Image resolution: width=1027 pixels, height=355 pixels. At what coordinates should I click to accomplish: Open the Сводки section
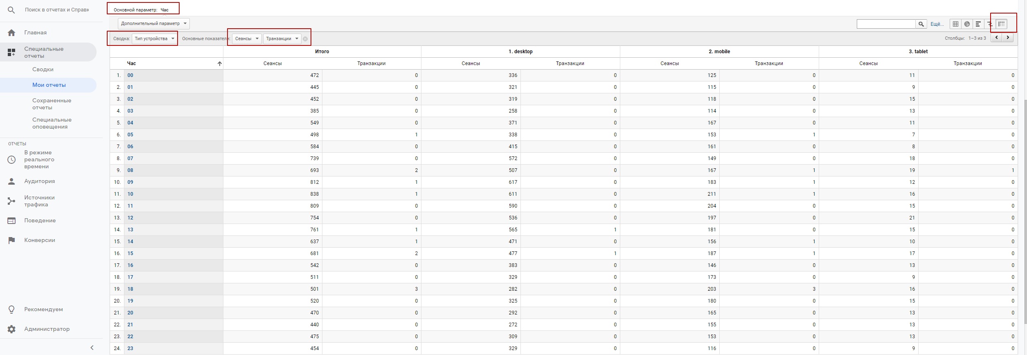click(43, 70)
